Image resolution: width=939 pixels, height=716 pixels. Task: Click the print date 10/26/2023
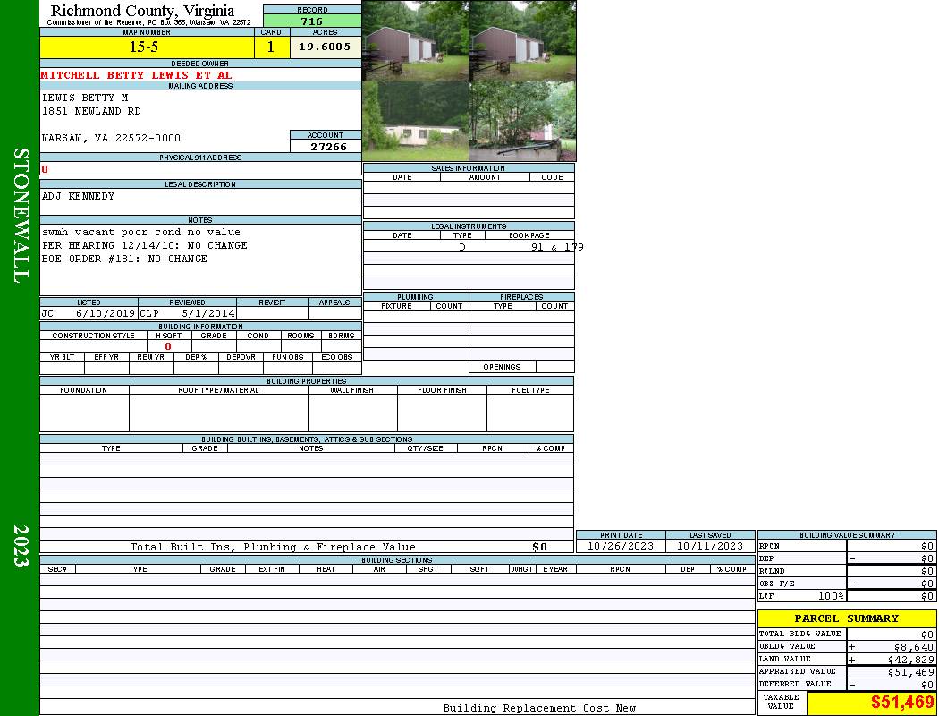click(620, 546)
